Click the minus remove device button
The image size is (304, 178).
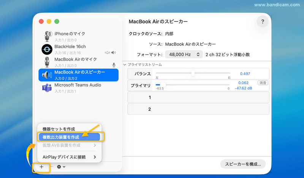(x=52, y=167)
